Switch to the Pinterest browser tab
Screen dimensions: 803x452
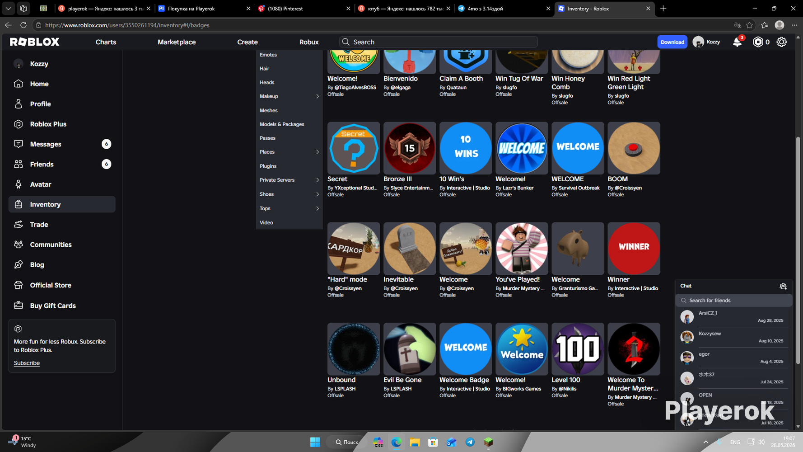pos(304,9)
